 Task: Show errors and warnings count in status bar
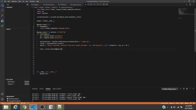click(23, 103)
